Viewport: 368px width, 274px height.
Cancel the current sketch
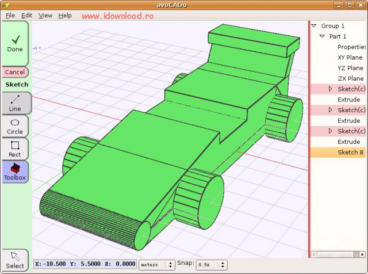[x=15, y=72]
